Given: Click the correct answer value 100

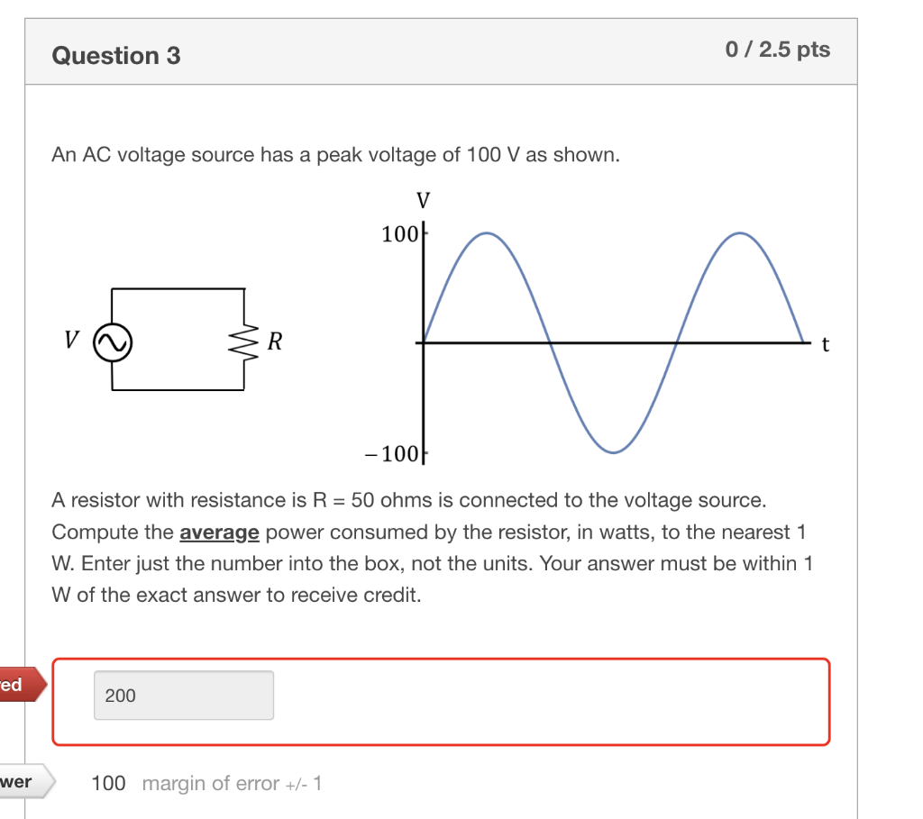Looking at the screenshot, I should point(108,783).
